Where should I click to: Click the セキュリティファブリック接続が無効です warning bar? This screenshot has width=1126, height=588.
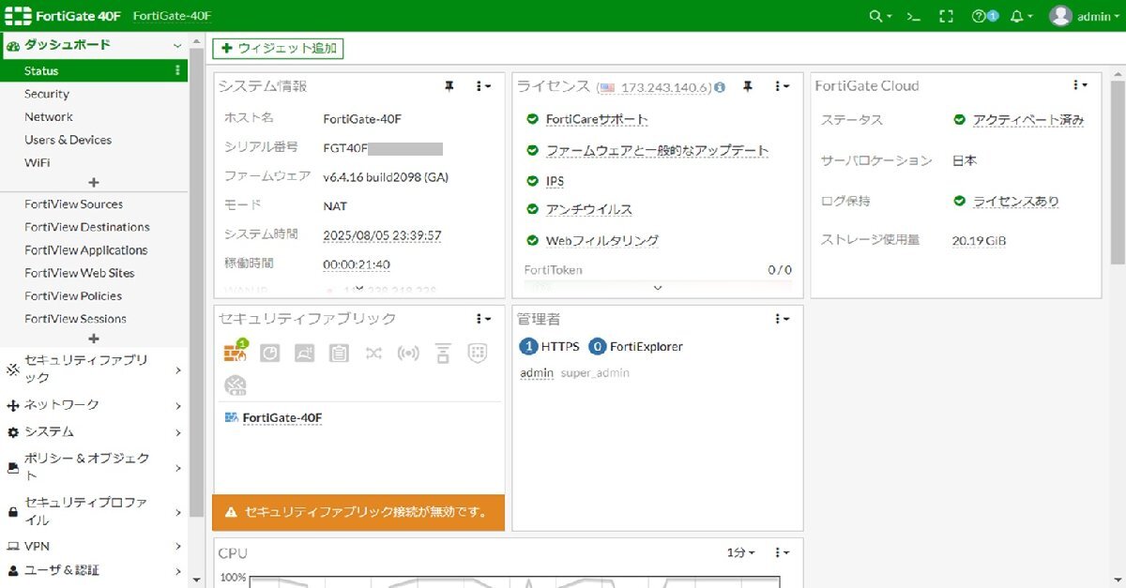pyautogui.click(x=358, y=512)
